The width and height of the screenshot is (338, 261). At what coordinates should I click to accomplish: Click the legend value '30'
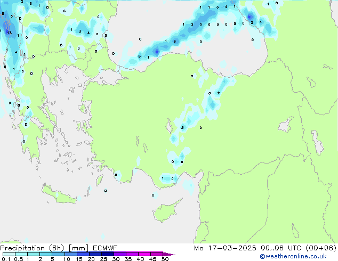[116, 259]
